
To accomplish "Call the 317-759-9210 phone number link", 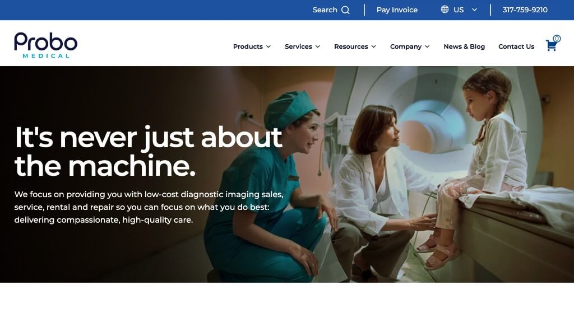I will click(x=525, y=10).
